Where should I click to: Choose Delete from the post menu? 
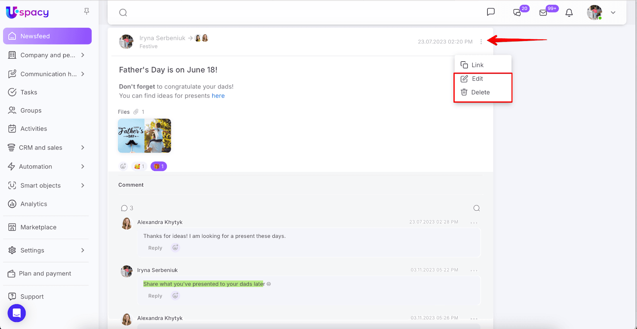[480, 92]
